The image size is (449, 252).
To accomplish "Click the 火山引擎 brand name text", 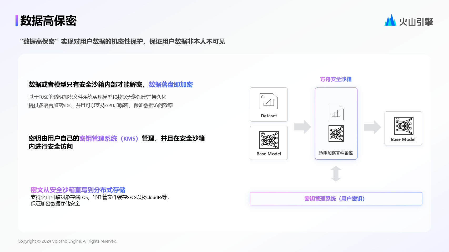I will [416, 22].
